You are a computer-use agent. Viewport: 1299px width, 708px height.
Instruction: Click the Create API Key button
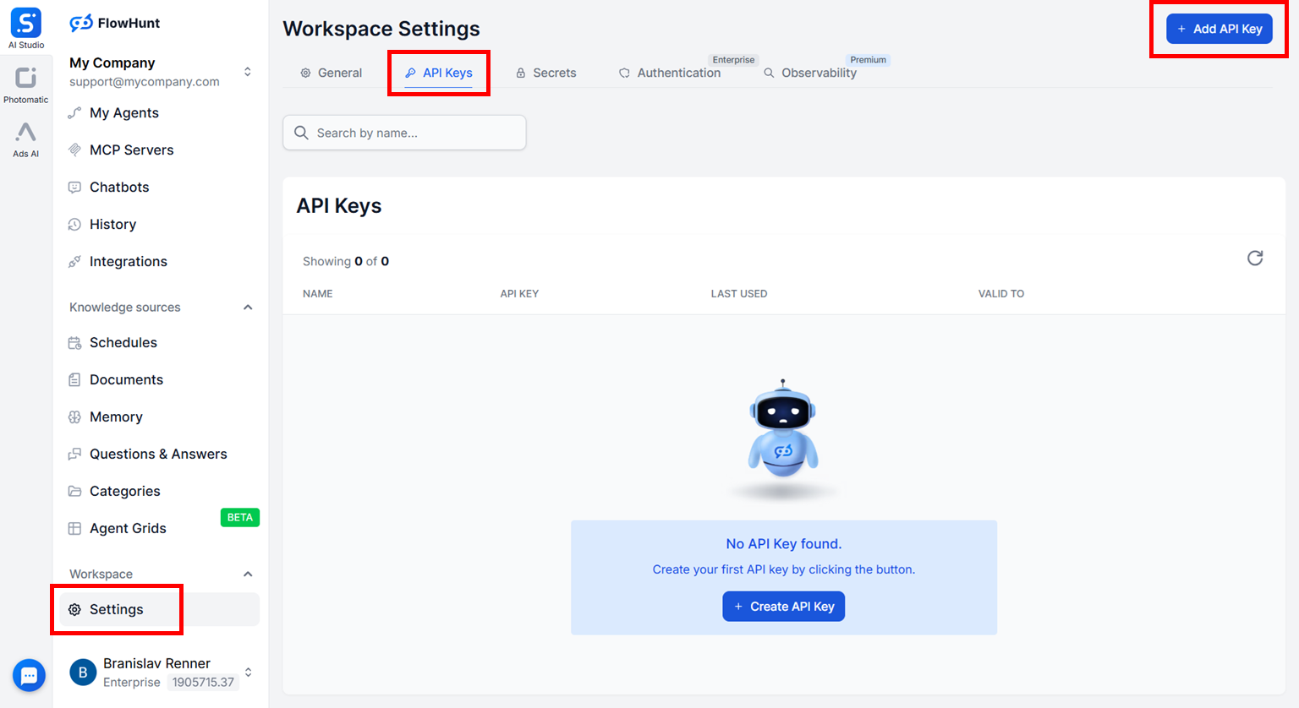(x=783, y=607)
